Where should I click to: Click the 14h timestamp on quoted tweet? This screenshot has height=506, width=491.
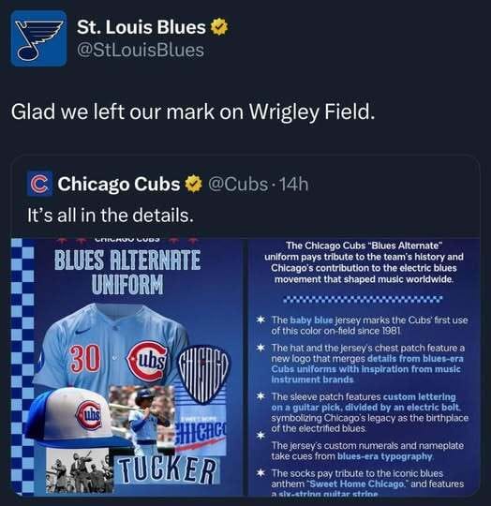[293, 184]
